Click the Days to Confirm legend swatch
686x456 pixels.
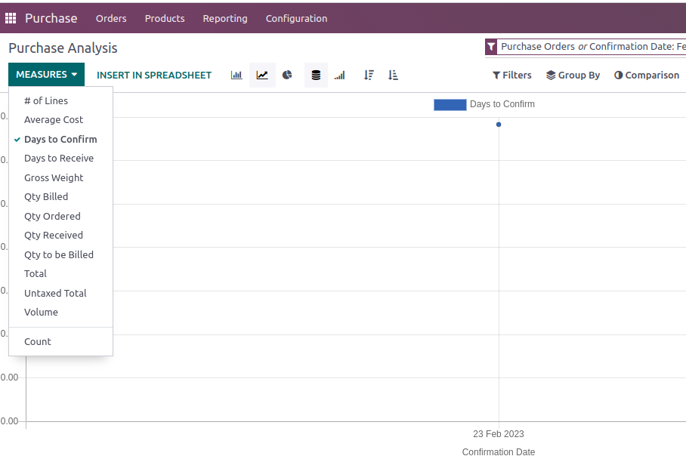point(450,105)
